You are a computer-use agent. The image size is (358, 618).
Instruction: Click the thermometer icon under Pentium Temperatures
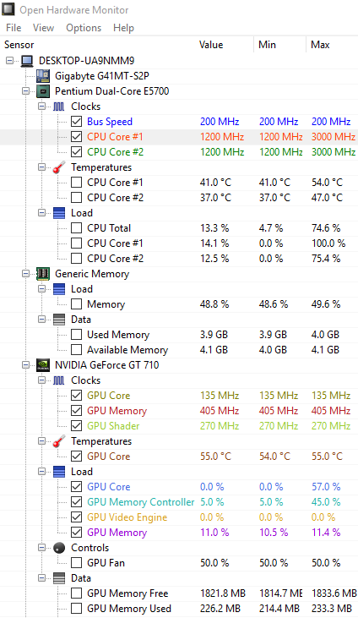pos(59,167)
